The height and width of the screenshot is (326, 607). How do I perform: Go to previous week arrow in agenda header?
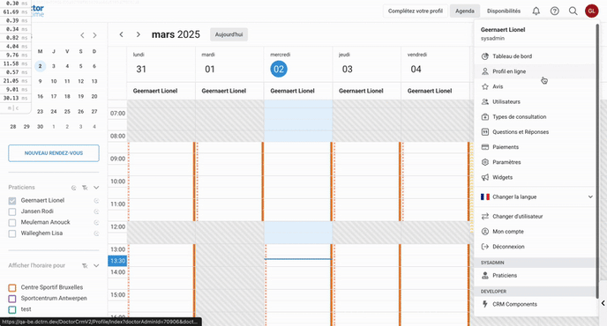click(x=121, y=34)
